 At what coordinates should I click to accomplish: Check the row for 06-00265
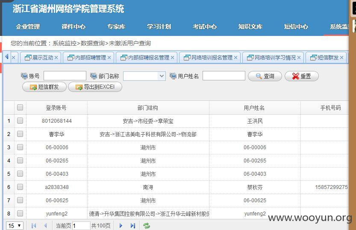pos(20,160)
